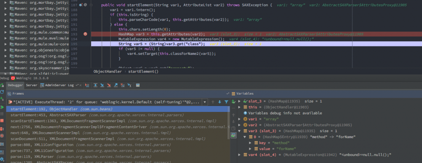The height and width of the screenshot is (163, 422).
Task: Expand Maven: org.objenesis library node
Action: [5, 50]
